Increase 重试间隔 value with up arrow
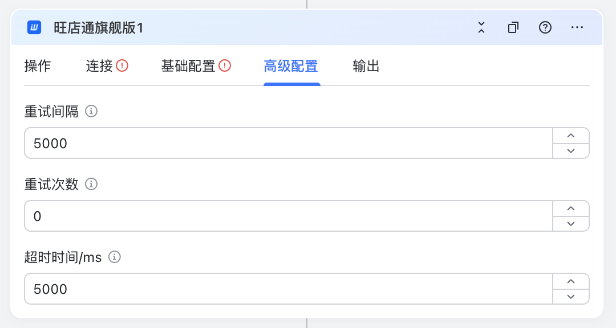Viewport: 616px width, 328px height. (x=571, y=136)
